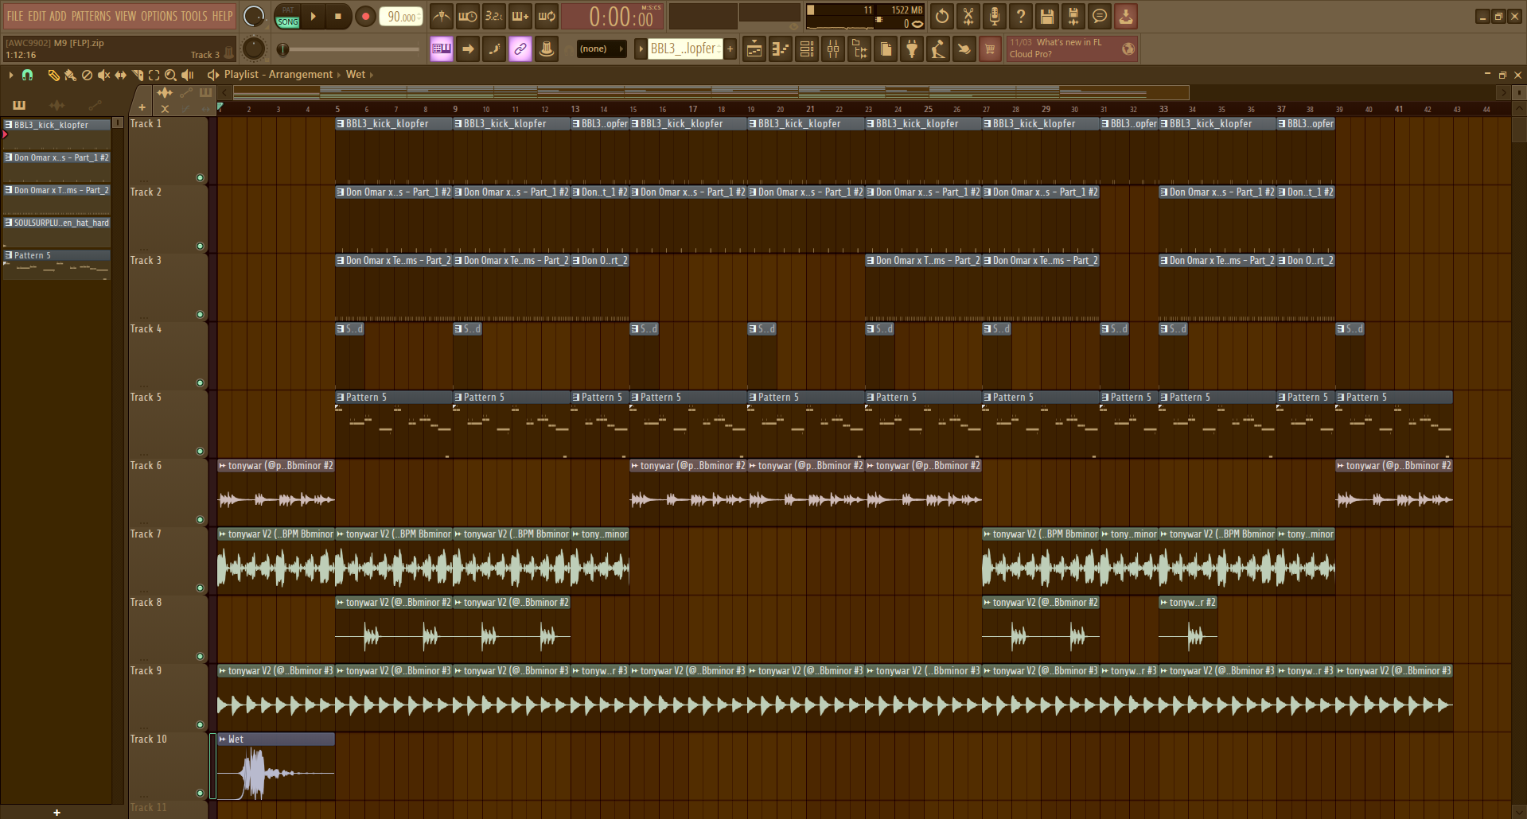The width and height of the screenshot is (1527, 819).
Task: Open the metronome icon in top toolbar
Action: click(x=442, y=16)
